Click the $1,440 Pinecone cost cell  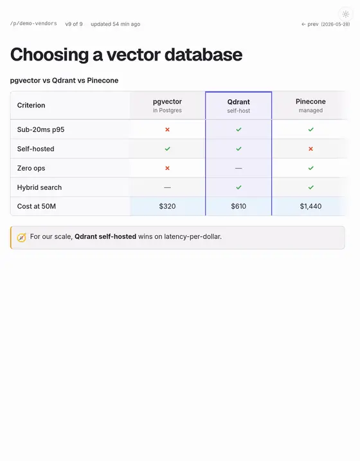tap(310, 206)
